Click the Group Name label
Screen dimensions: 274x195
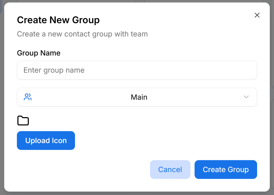(38, 53)
